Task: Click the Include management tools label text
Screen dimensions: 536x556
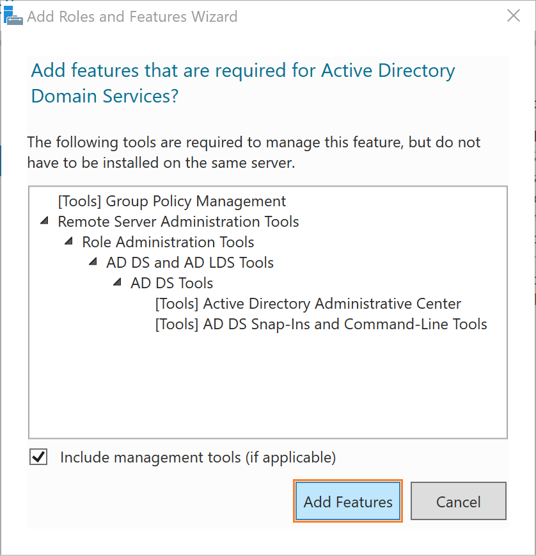Action: [x=198, y=457]
